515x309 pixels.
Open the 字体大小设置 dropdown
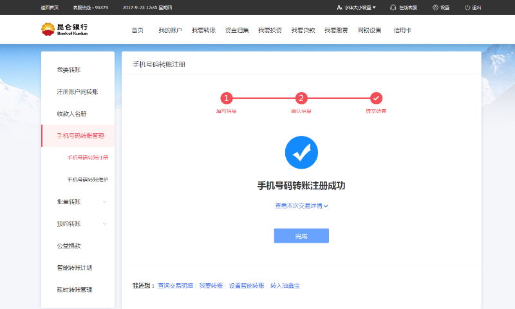click(x=357, y=8)
